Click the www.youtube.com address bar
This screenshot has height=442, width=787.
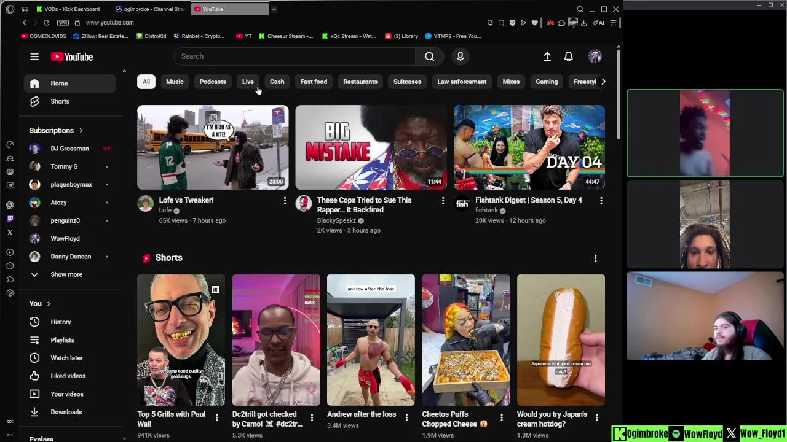[109, 23]
